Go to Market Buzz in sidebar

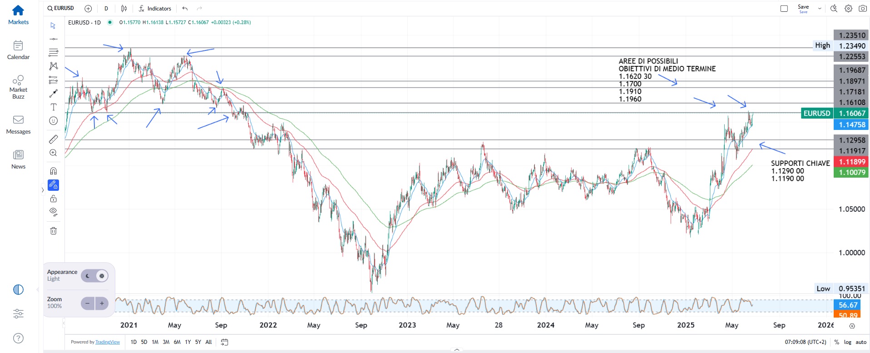[18, 86]
